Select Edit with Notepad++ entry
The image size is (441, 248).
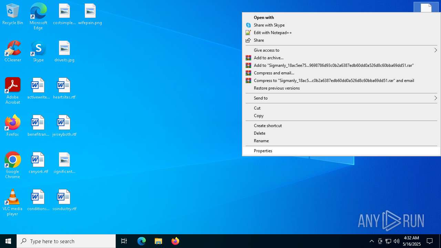coord(341,33)
